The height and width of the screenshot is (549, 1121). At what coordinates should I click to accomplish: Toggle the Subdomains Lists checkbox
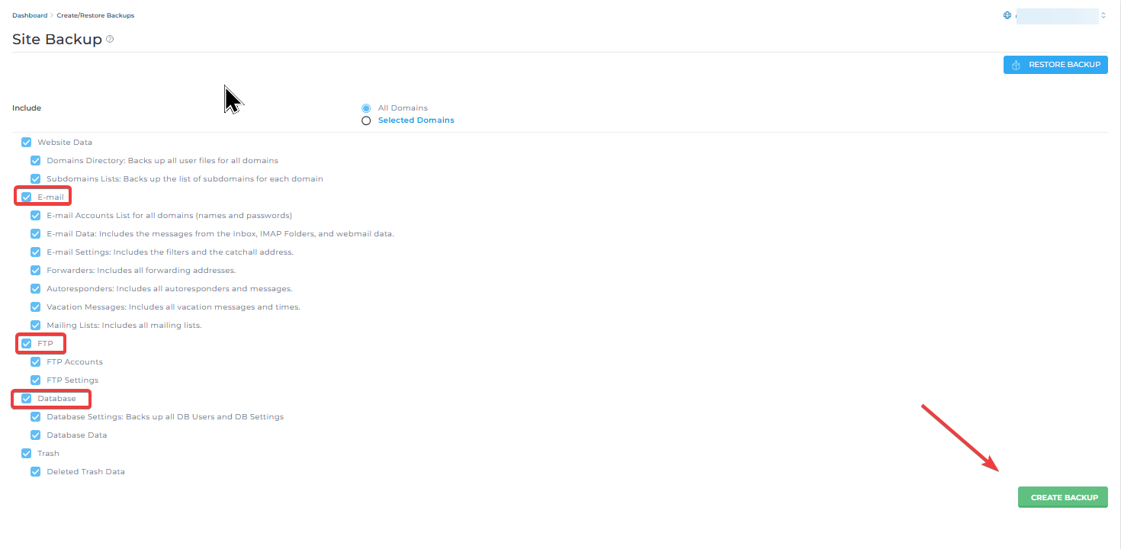36,179
